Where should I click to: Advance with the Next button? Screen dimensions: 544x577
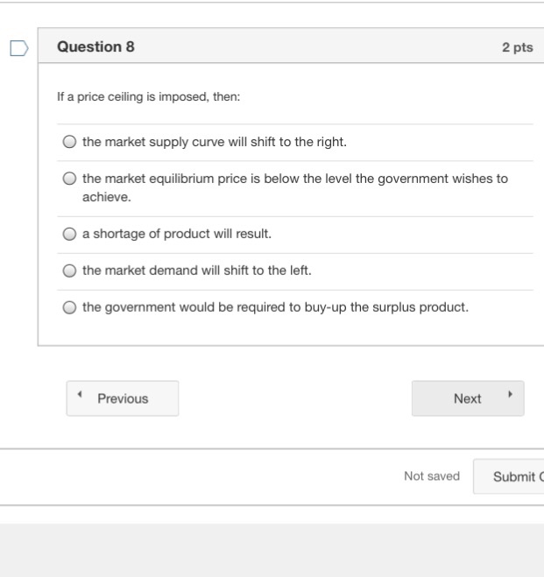[468, 398]
